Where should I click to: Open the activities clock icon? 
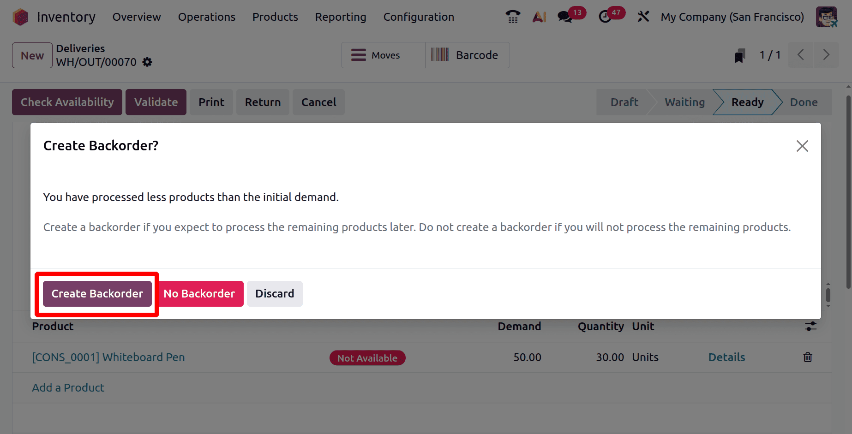click(x=605, y=17)
